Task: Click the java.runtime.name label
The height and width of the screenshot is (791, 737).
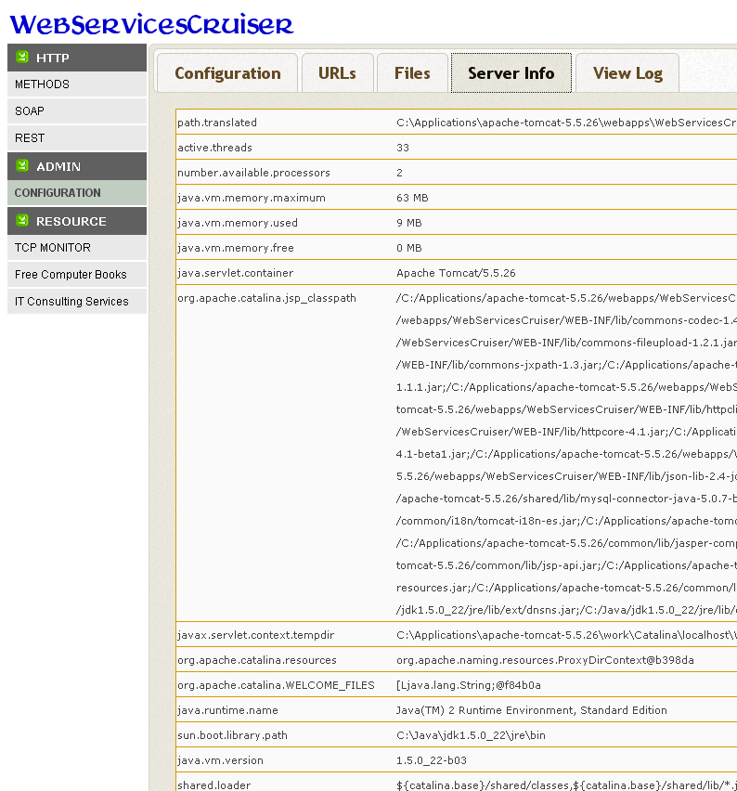Action: click(x=227, y=710)
